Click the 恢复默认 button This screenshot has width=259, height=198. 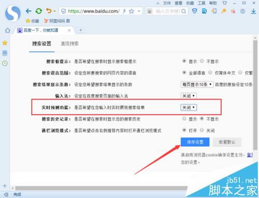point(227,142)
